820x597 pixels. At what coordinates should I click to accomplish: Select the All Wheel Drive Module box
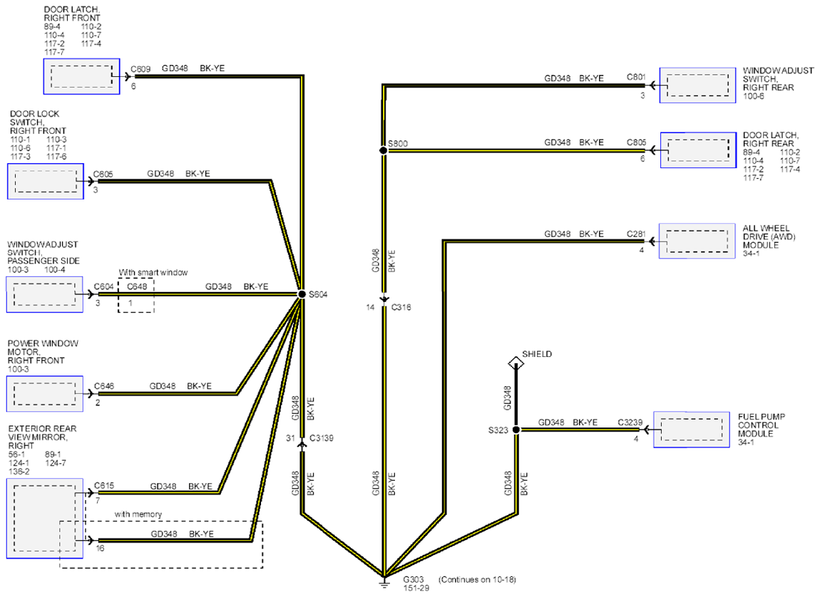click(x=697, y=241)
